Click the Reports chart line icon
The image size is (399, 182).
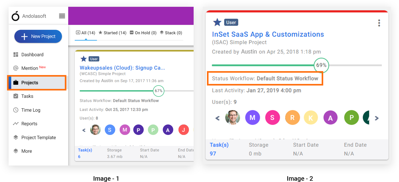coord(16,124)
